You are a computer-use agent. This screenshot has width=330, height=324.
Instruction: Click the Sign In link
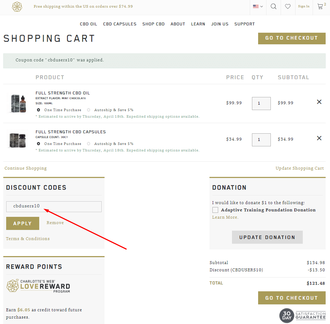click(x=304, y=6)
